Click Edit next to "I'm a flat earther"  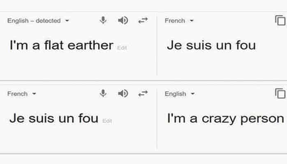coord(122,48)
